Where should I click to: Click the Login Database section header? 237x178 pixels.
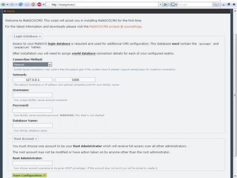[27, 36]
